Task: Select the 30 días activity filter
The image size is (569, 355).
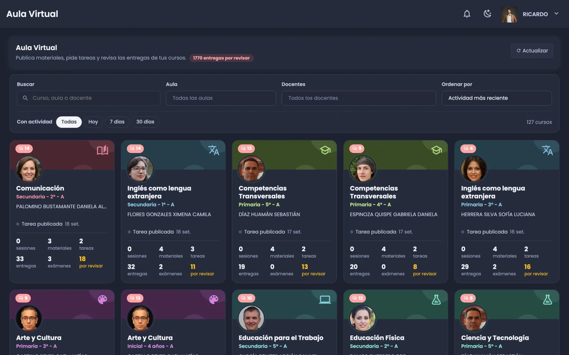Action: 145,122
